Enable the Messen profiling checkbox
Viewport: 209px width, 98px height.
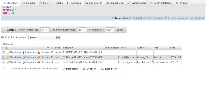click(113, 18)
